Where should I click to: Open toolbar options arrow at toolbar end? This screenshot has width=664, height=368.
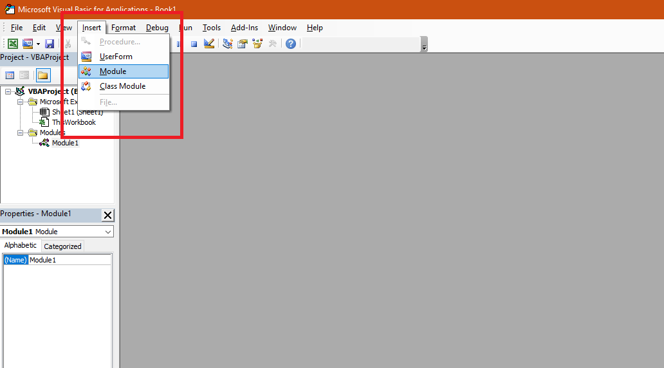pos(424,44)
